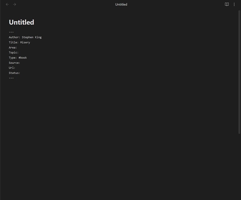The image size is (241, 200).
Task: Click the Untitled tab title at top
Action: point(121,5)
